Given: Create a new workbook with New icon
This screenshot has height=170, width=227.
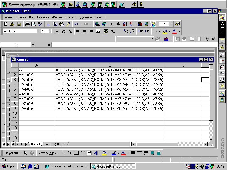Looking at the screenshot, I should point(6,24).
